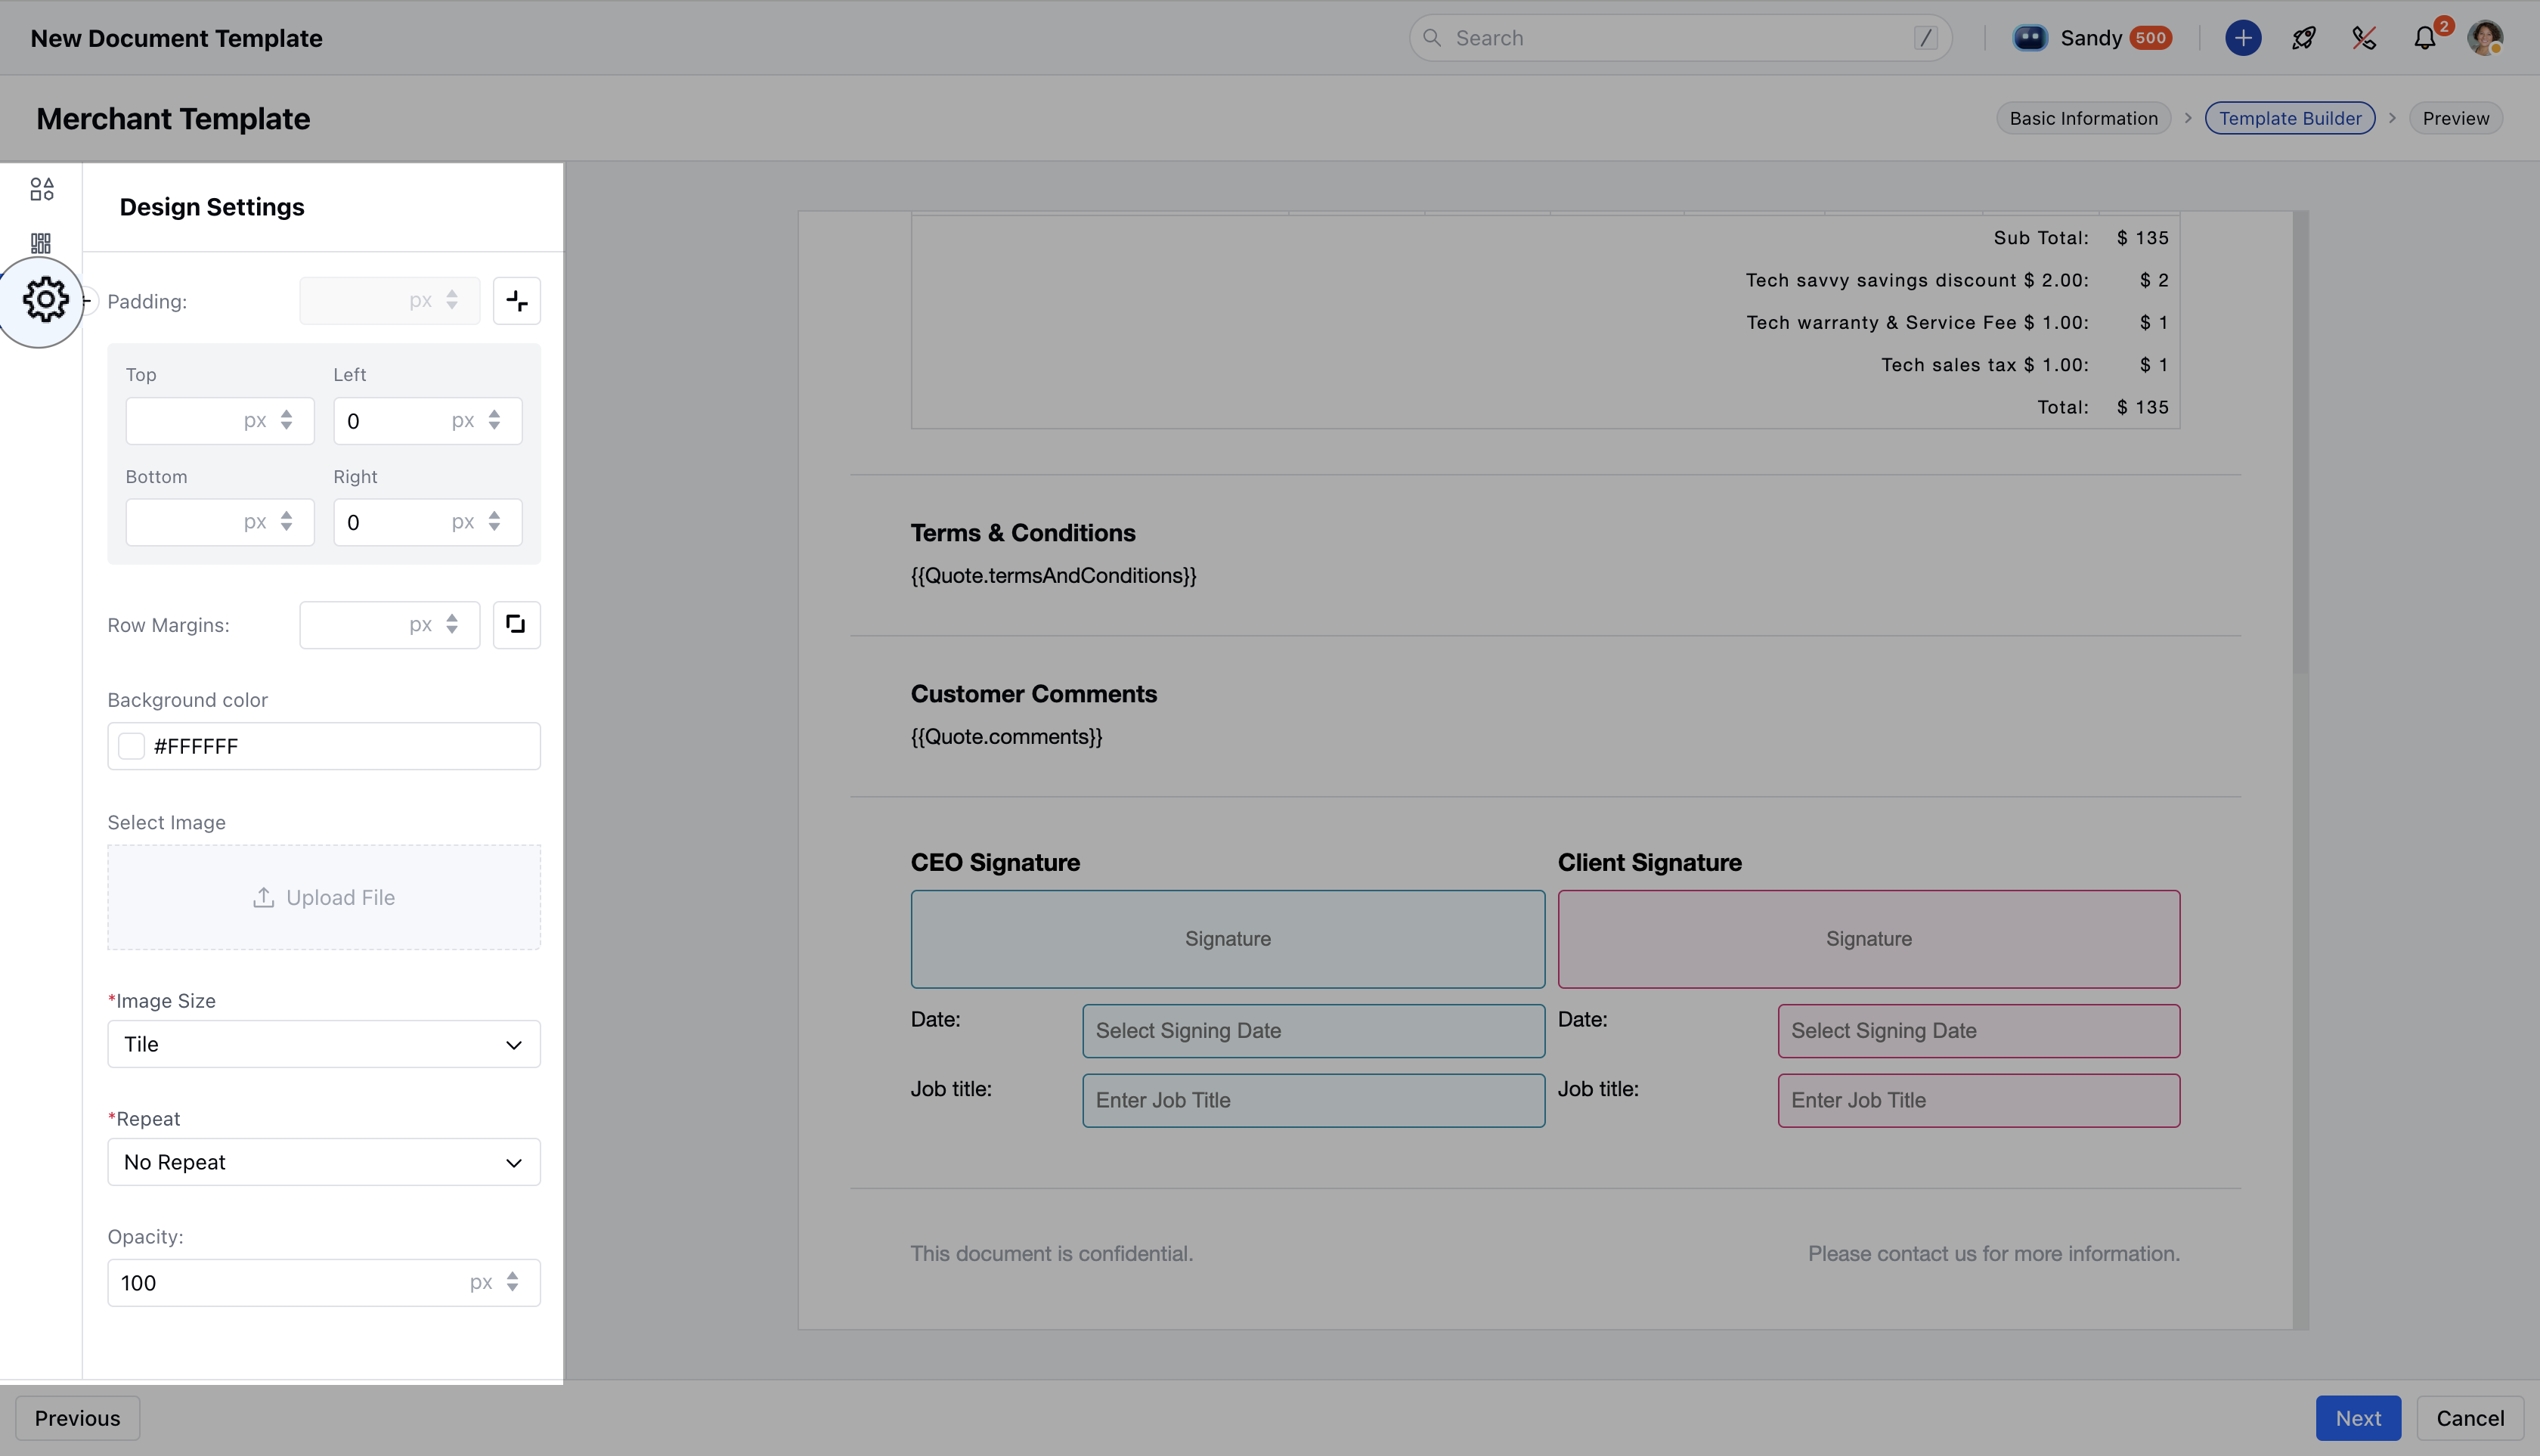Open the blocks grid icon in sidebar
The width and height of the screenshot is (2540, 1456).
(x=41, y=243)
